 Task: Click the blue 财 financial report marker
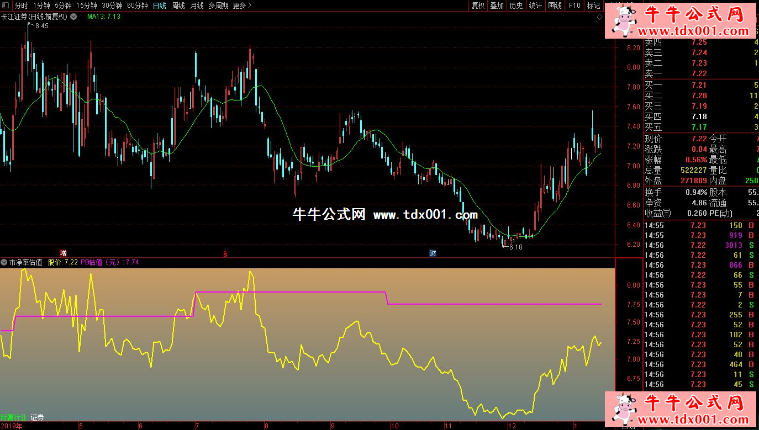click(x=433, y=253)
